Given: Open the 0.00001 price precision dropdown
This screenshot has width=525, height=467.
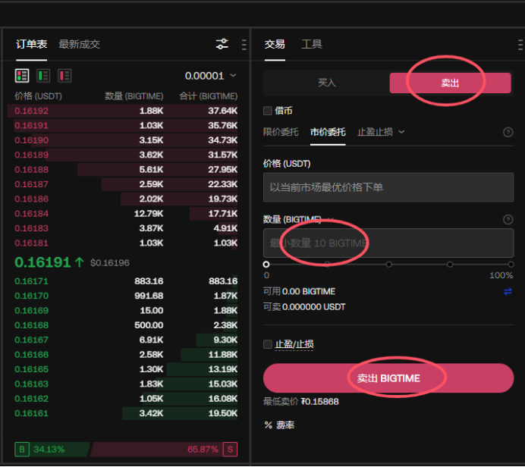Looking at the screenshot, I should (211, 76).
